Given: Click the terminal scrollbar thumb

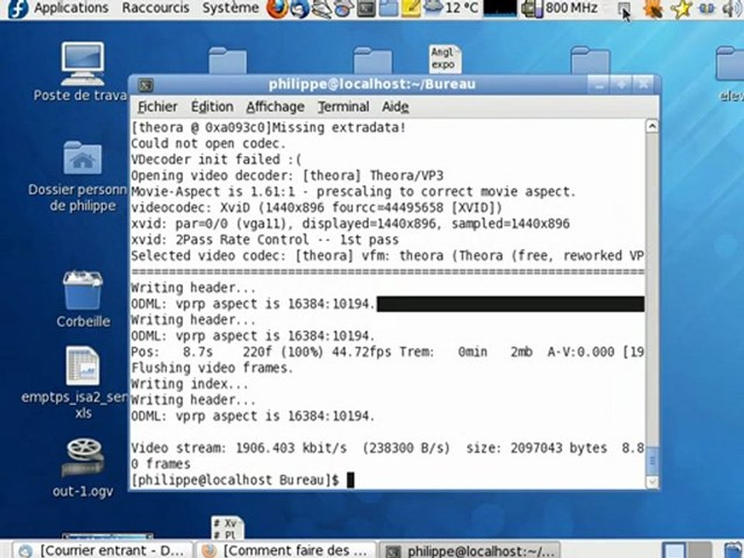Looking at the screenshot, I should click(x=652, y=460).
